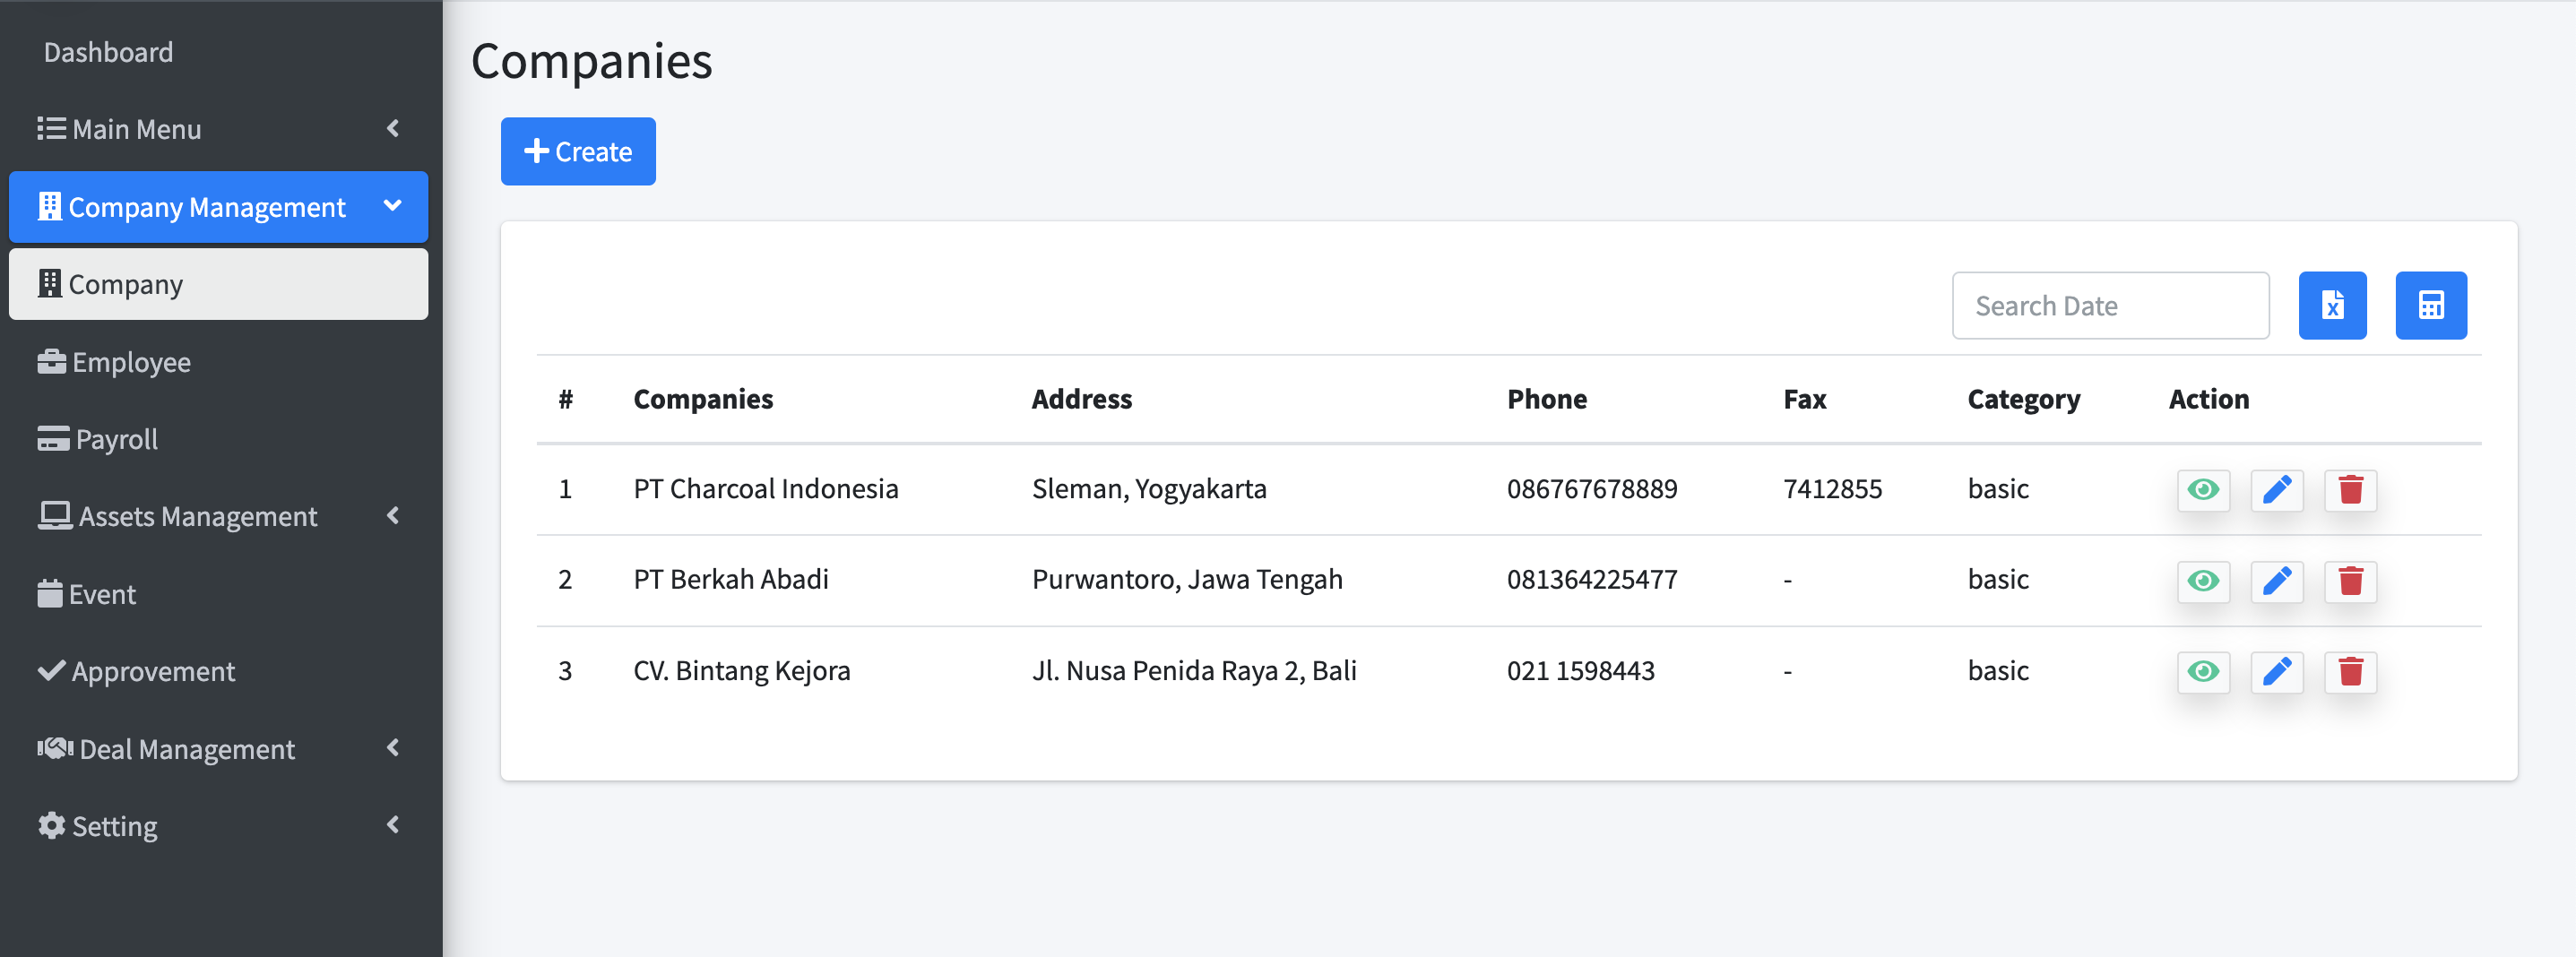
Task: View PT Charcoal Indonesia via eye icon
Action: pyautogui.click(x=2202, y=490)
